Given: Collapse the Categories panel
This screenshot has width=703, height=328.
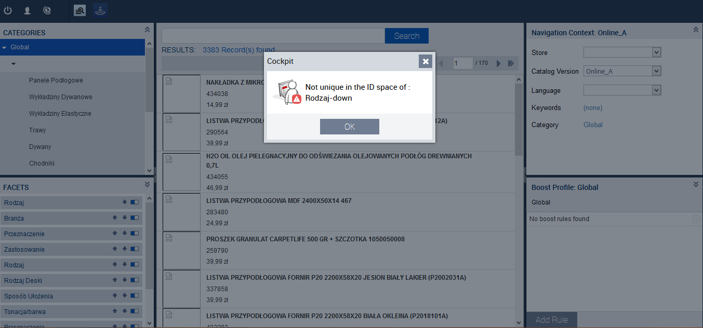Looking at the screenshot, I should point(147,30).
